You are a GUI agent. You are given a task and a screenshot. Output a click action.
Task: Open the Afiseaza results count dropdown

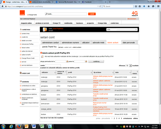click(x=129, y=66)
